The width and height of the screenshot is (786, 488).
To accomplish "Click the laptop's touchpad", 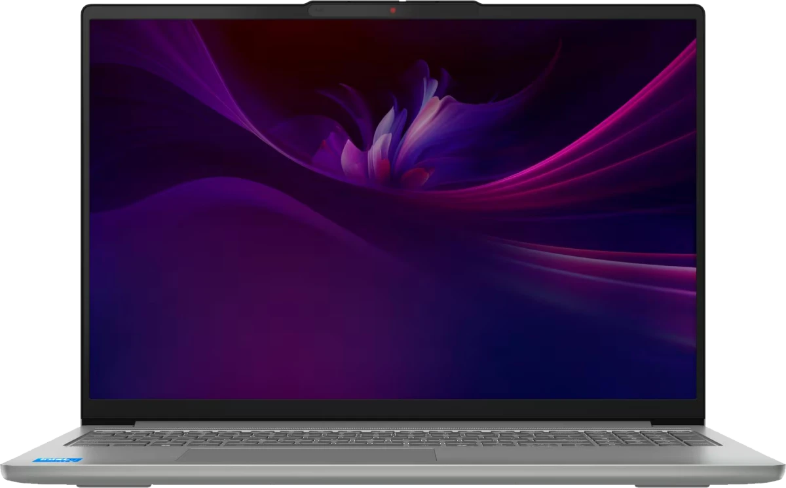I will (x=307, y=456).
